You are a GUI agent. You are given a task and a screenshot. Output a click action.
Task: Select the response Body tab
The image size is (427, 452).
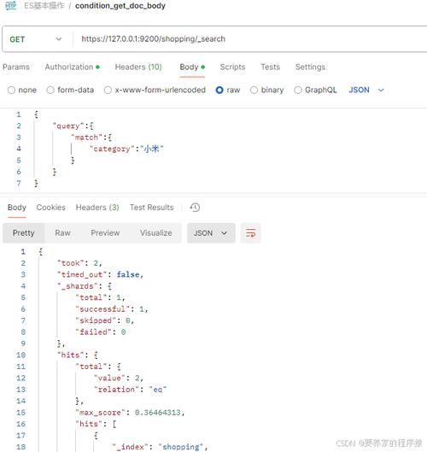17,208
